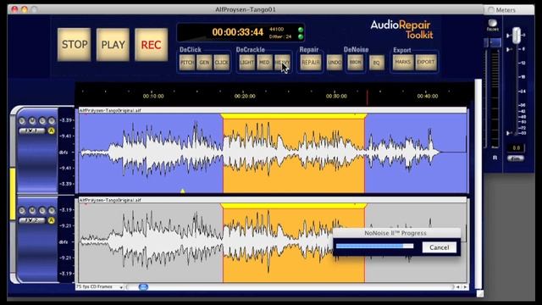Viewport: 542px width, 305px height.
Task: Click third round button on track 2
Action: 42,210
